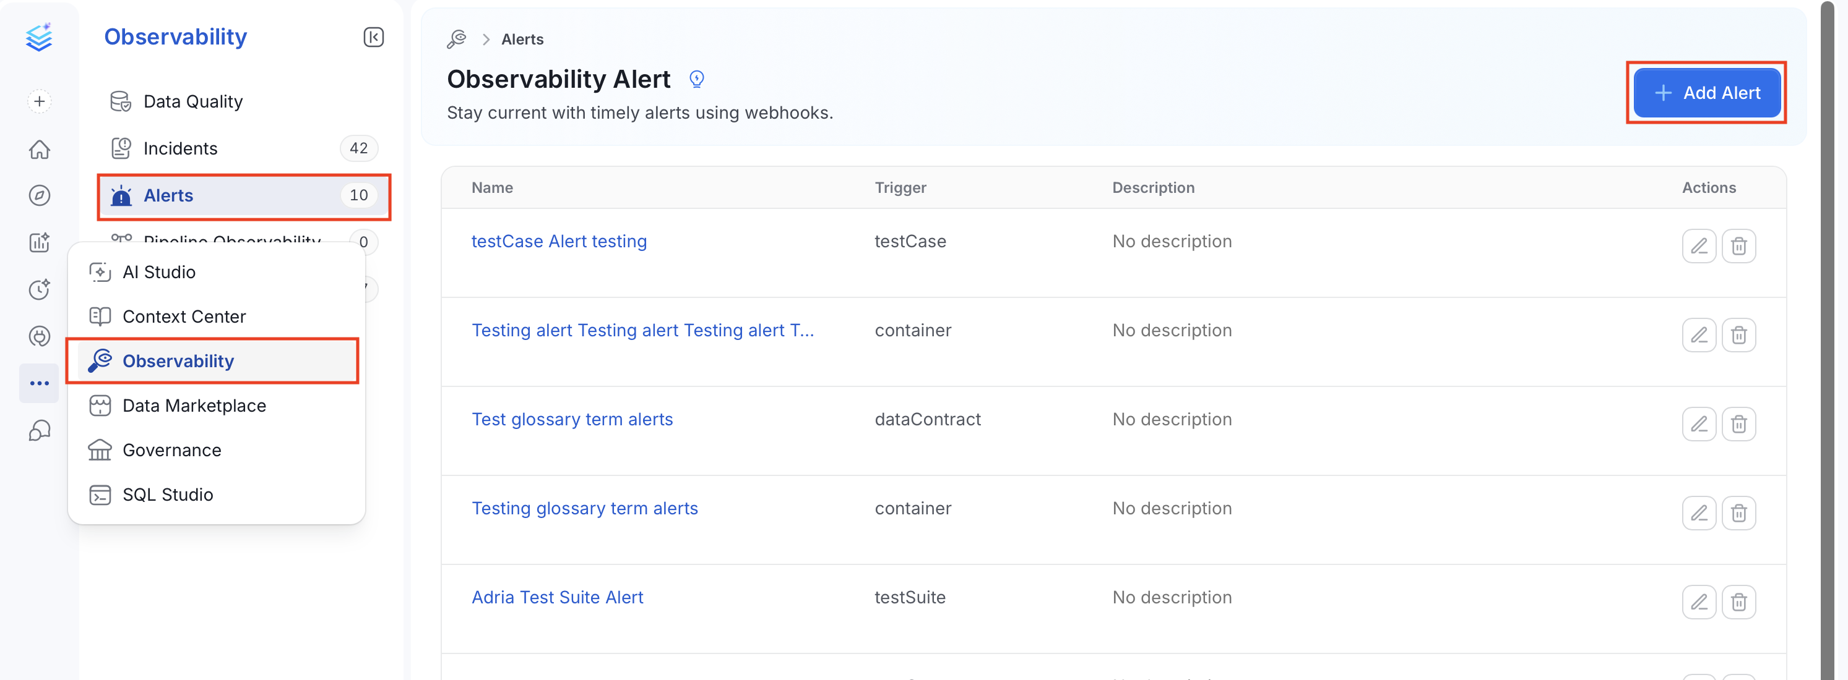Open Testing glossary term alerts link
The width and height of the screenshot is (1848, 680).
[x=585, y=508]
